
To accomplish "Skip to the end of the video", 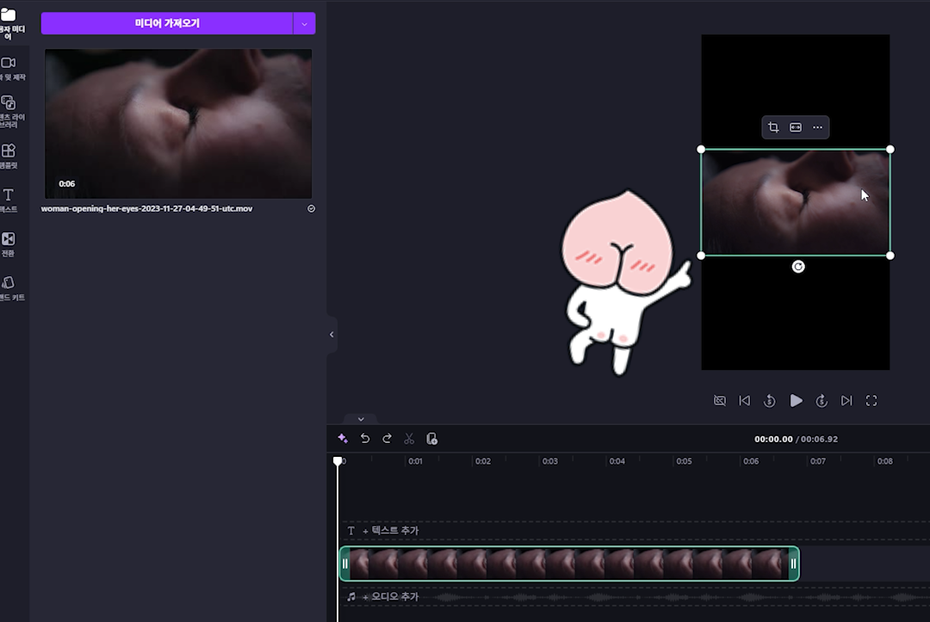I will point(846,401).
